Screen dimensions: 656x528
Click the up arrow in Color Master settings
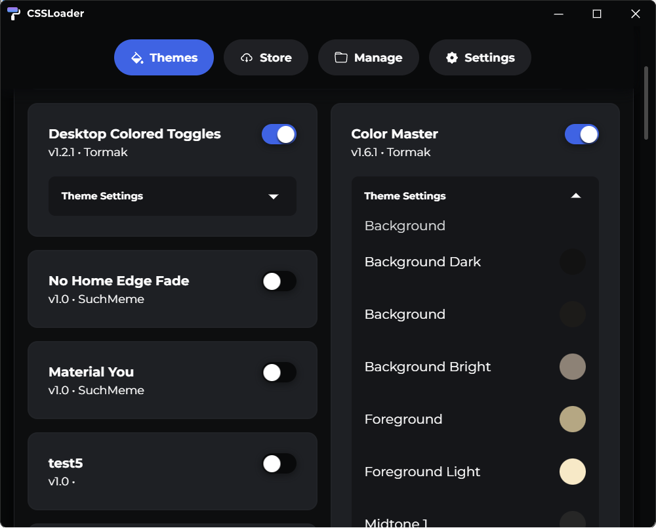coord(576,196)
